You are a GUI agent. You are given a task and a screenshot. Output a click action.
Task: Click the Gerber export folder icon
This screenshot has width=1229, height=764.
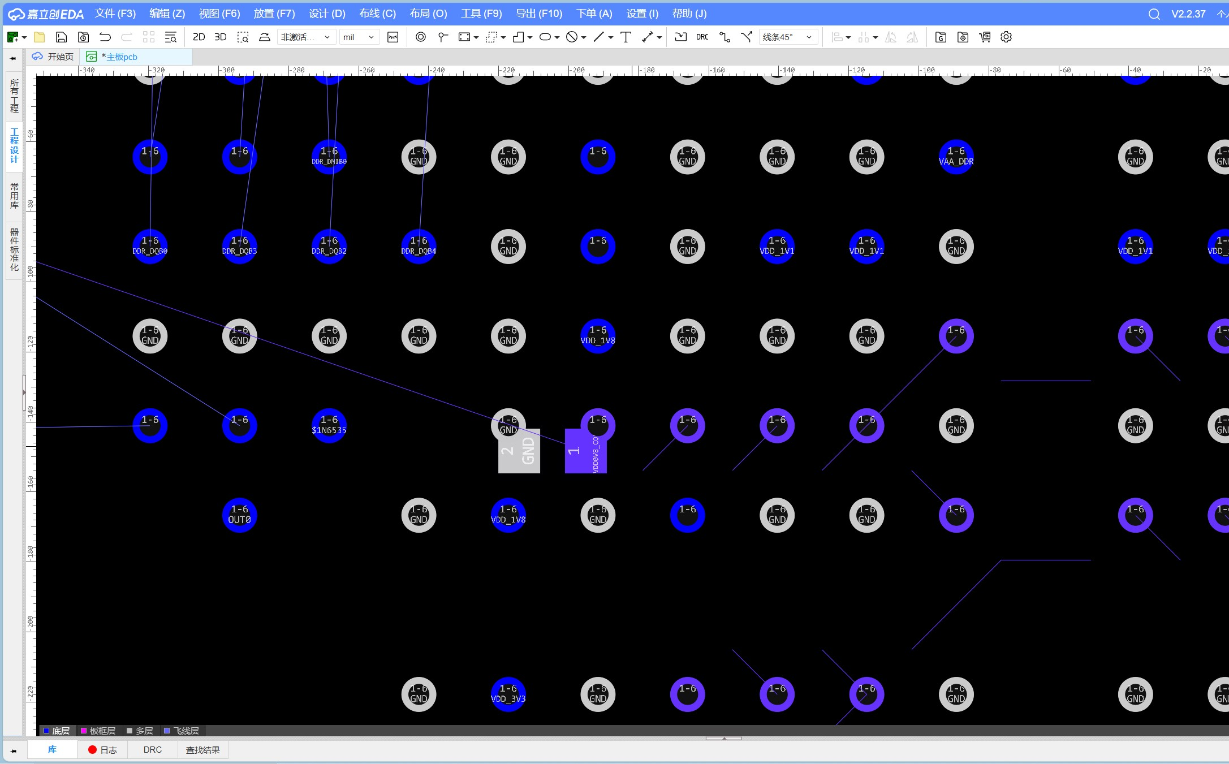pyautogui.click(x=941, y=37)
